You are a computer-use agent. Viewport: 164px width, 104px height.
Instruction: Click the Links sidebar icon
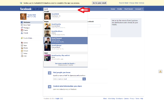(x=22, y=56)
